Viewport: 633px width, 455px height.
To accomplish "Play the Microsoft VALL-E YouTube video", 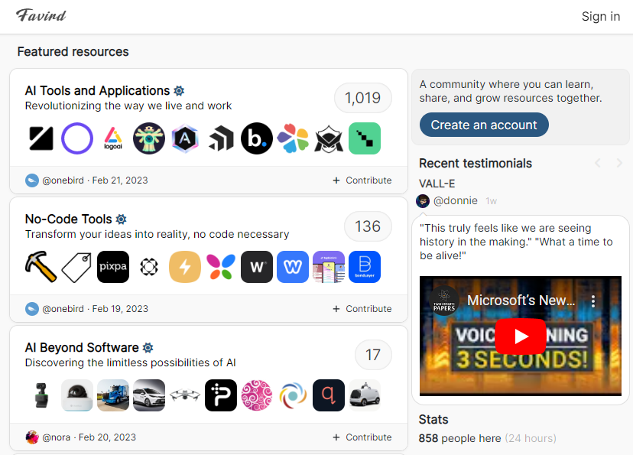I will click(x=520, y=336).
